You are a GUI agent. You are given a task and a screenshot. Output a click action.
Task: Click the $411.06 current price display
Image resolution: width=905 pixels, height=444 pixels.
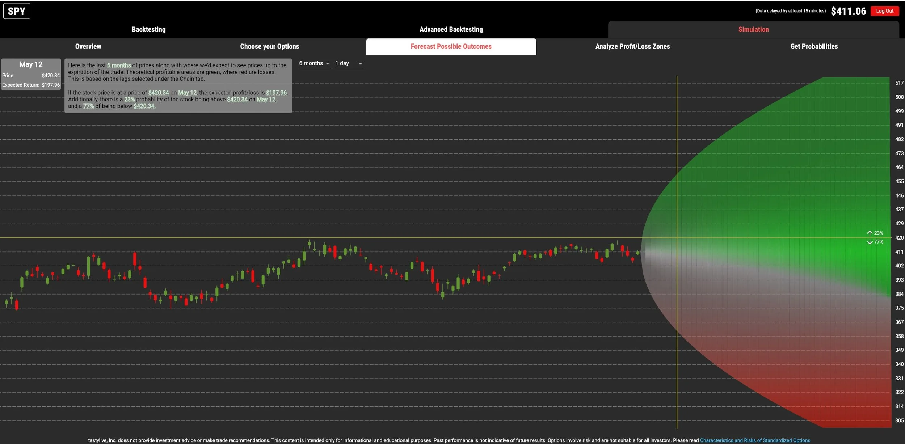coord(848,11)
